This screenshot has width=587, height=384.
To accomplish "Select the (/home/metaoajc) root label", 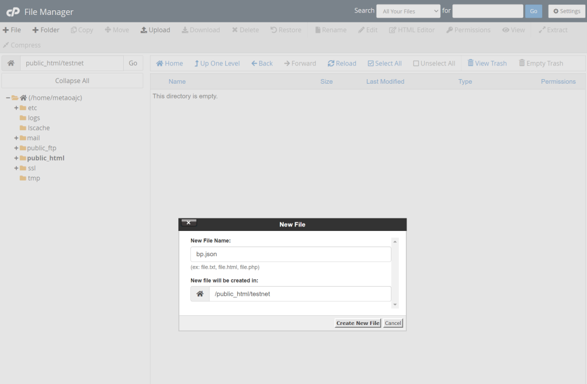I will click(x=55, y=97).
